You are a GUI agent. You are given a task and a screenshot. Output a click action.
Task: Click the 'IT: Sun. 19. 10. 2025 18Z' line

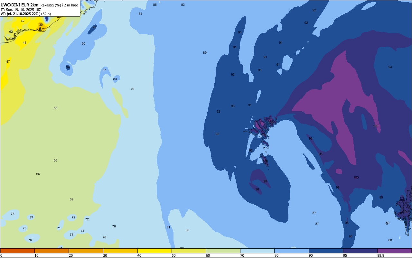pos(21,10)
